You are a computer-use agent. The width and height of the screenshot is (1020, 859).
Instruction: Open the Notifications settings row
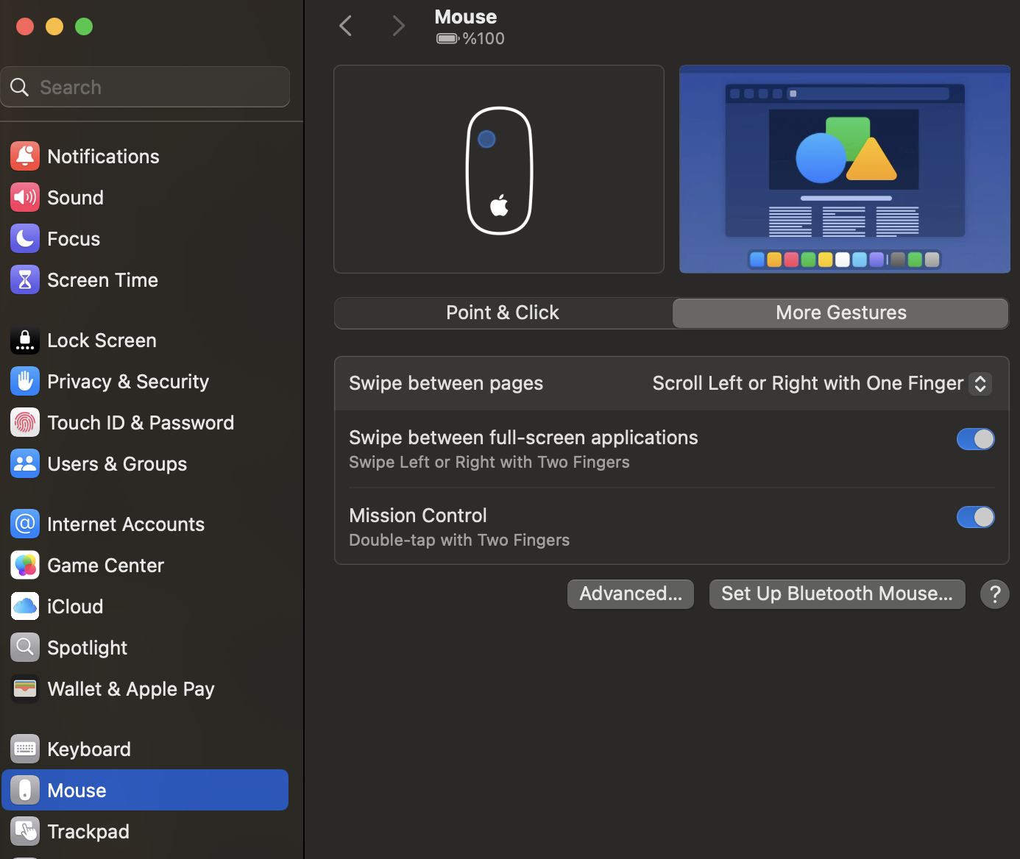coord(145,156)
